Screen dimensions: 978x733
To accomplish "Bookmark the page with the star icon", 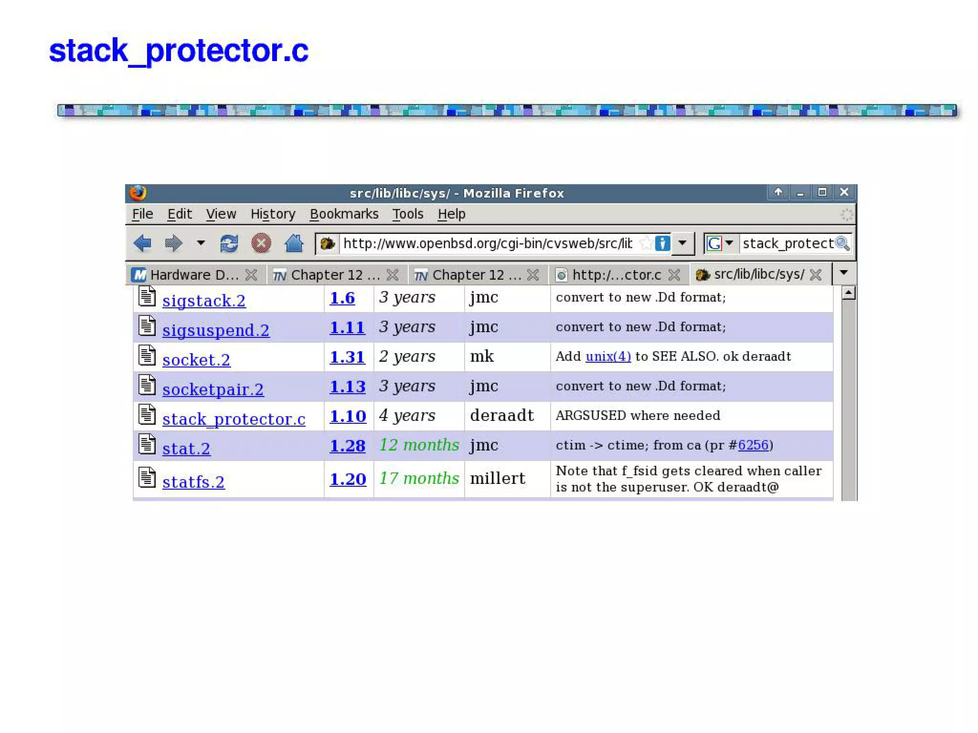I will tap(646, 243).
